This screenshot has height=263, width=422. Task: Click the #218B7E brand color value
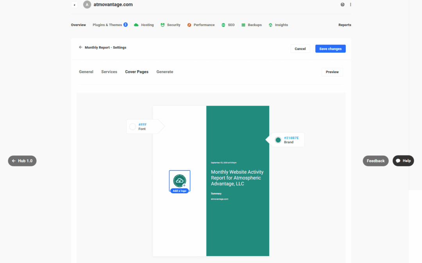pyautogui.click(x=291, y=138)
